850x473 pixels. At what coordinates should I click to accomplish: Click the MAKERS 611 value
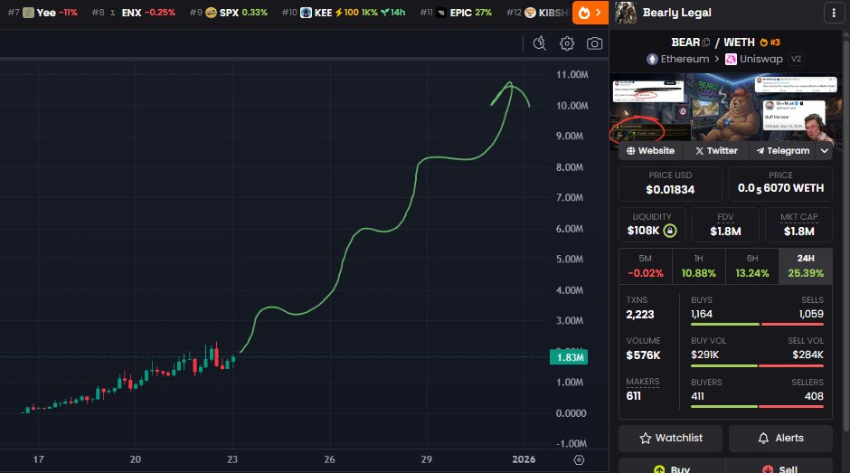(633, 396)
